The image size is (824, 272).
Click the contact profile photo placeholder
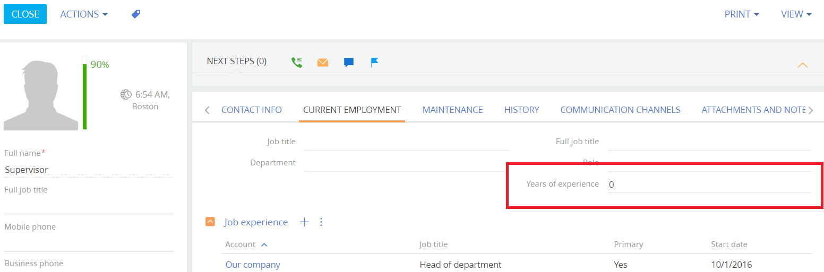tap(41, 95)
